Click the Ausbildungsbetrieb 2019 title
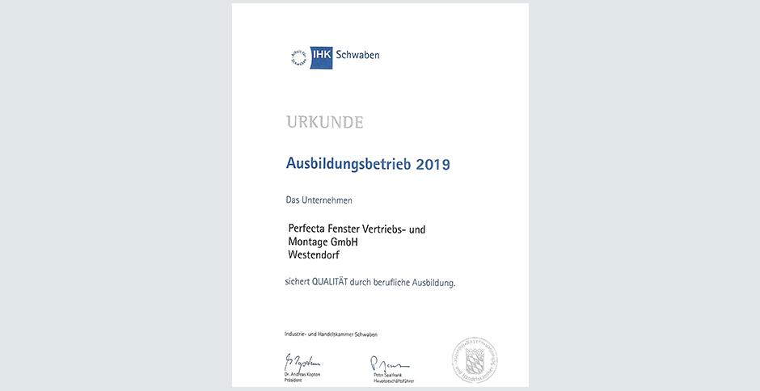Screen dimensions: 760x391 click(x=367, y=164)
